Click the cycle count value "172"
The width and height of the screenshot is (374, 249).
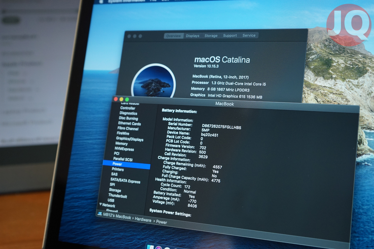pos(187,187)
